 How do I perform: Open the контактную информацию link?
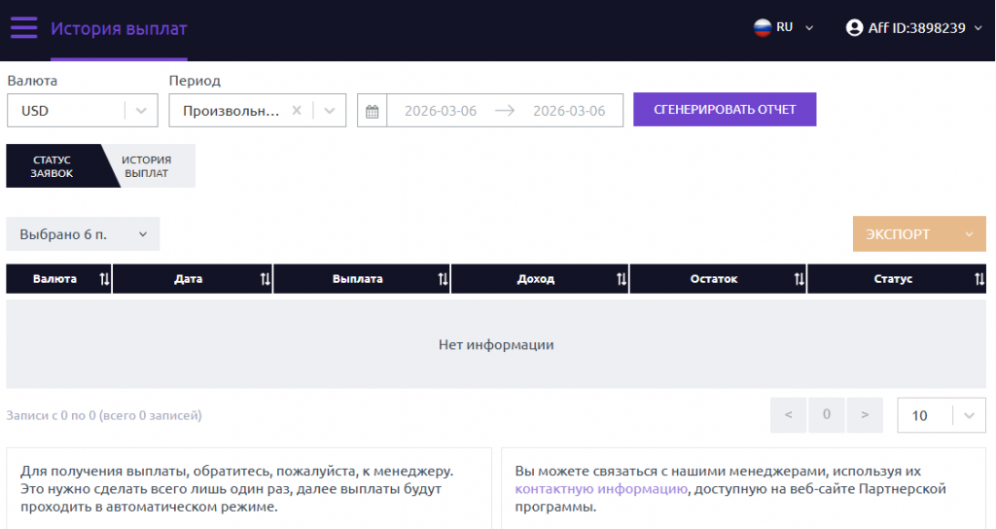601,489
